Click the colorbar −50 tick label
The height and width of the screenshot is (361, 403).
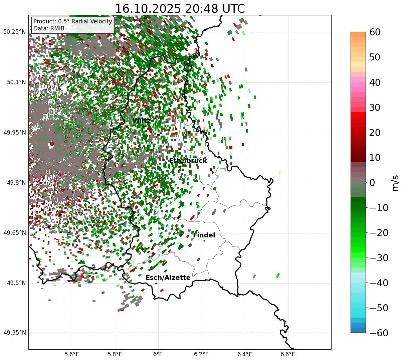click(379, 308)
